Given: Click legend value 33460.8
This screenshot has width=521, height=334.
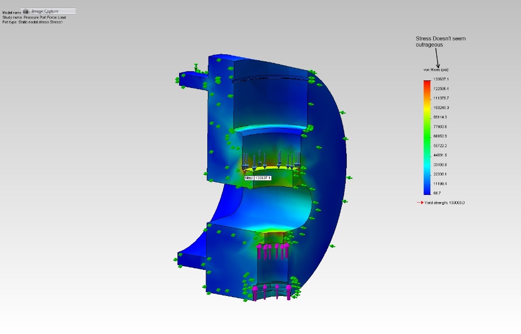Looking at the screenshot, I should coord(440,165).
